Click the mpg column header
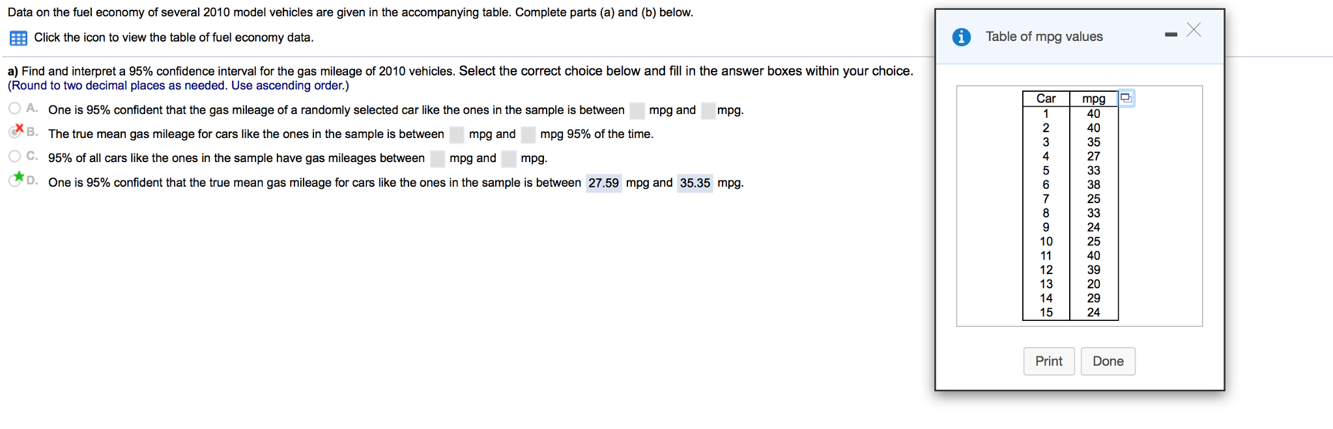The image size is (1333, 429). click(1094, 98)
